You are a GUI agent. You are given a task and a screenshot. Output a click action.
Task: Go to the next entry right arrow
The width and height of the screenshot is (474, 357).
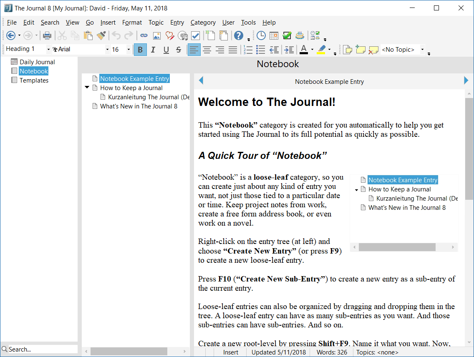pos(466,80)
